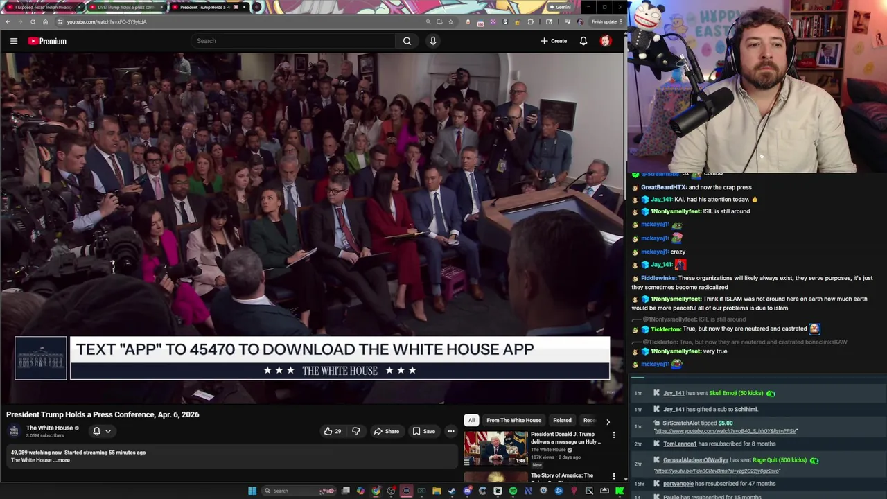This screenshot has width=887, height=499.
Task: Open the green Kick app on taskbar
Action: tap(620, 491)
